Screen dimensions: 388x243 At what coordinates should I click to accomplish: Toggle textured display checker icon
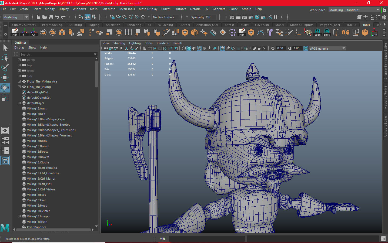tap(204, 48)
